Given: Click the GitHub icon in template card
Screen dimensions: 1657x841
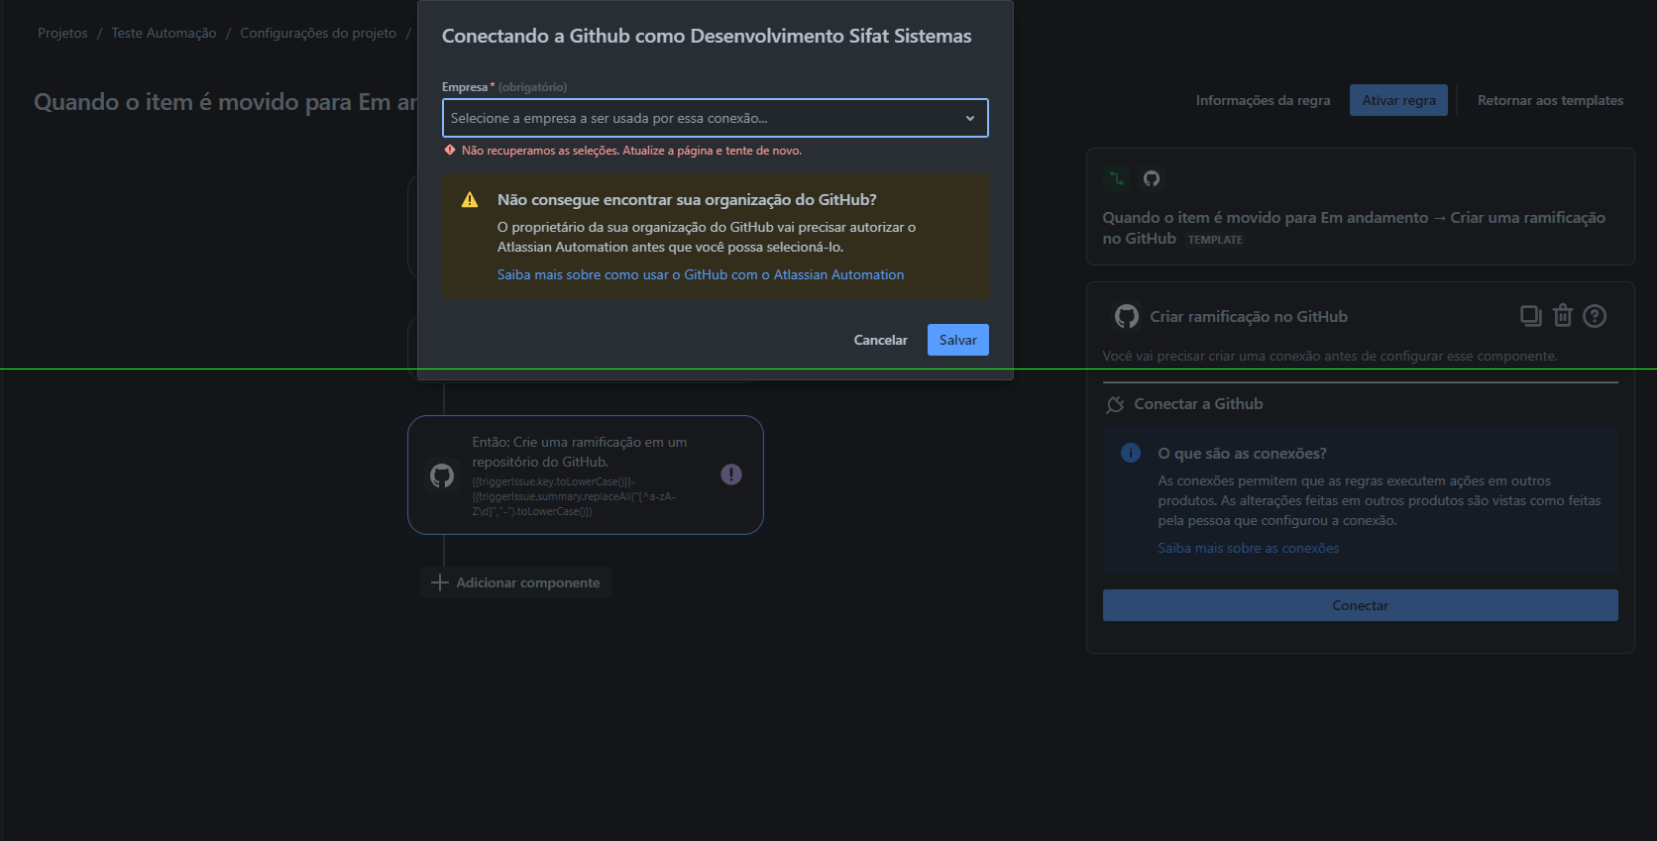Looking at the screenshot, I should (x=1152, y=178).
